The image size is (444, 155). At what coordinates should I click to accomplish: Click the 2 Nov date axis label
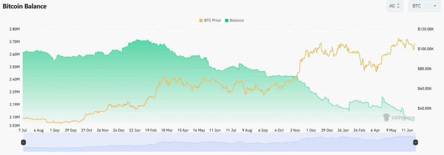(x=296, y=130)
